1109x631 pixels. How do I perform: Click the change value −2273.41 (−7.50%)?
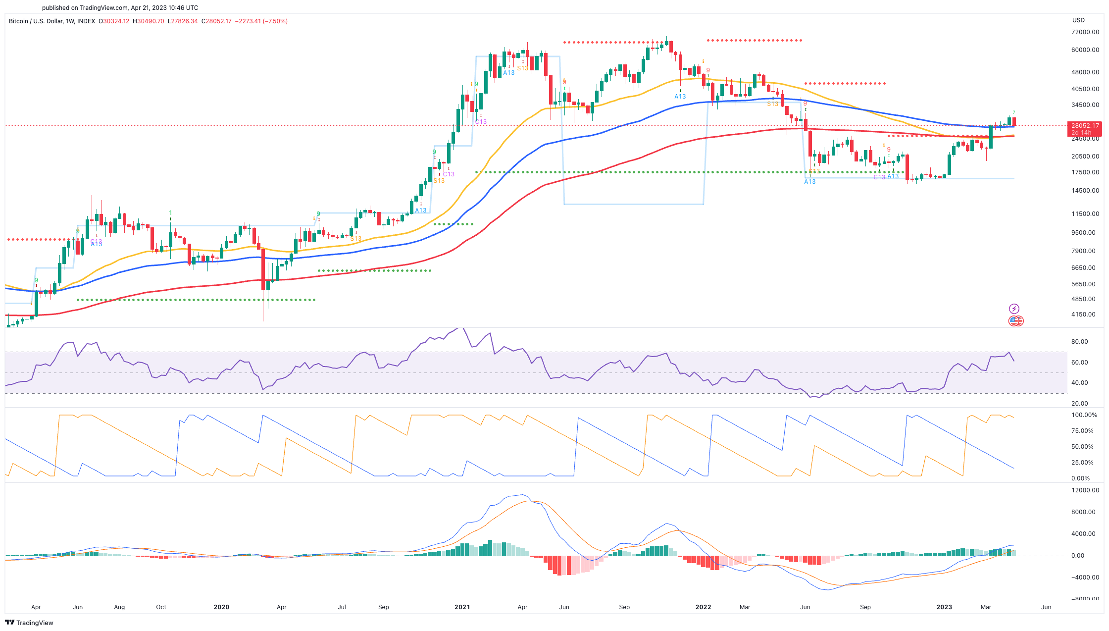click(261, 21)
